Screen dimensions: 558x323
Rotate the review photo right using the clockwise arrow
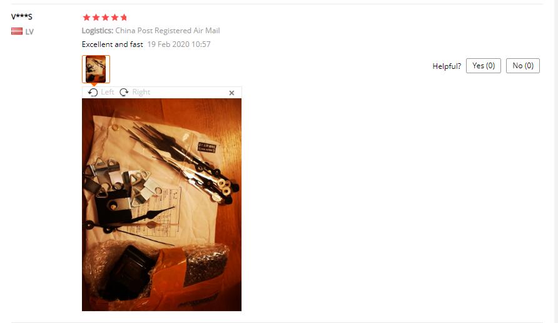124,92
